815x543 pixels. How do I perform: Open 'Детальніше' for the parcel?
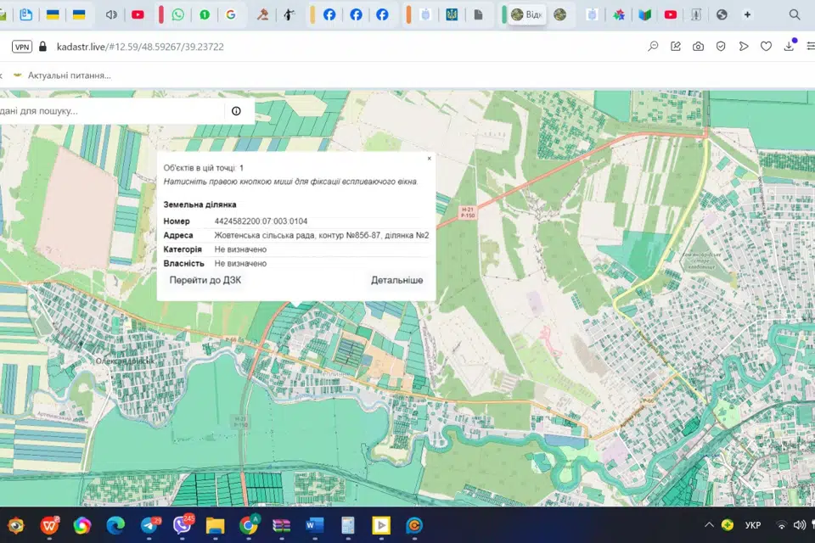click(x=396, y=280)
